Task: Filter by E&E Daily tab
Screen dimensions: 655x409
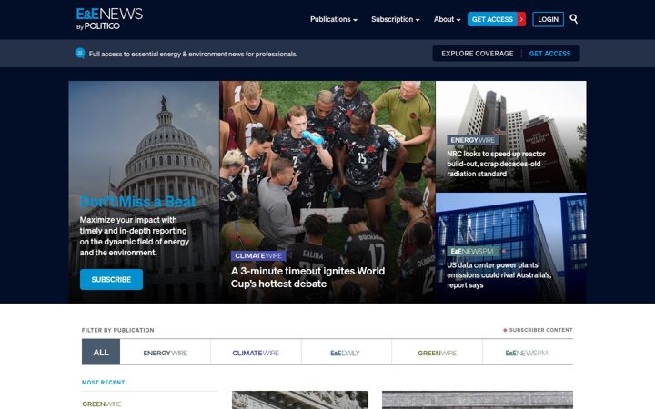Action: (x=345, y=353)
